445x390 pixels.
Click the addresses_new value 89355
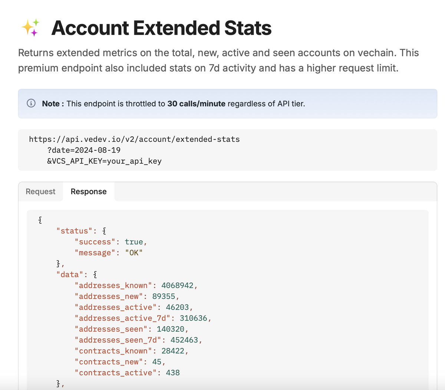[x=164, y=296]
